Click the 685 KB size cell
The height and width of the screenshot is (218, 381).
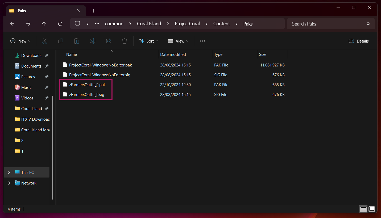click(x=278, y=85)
